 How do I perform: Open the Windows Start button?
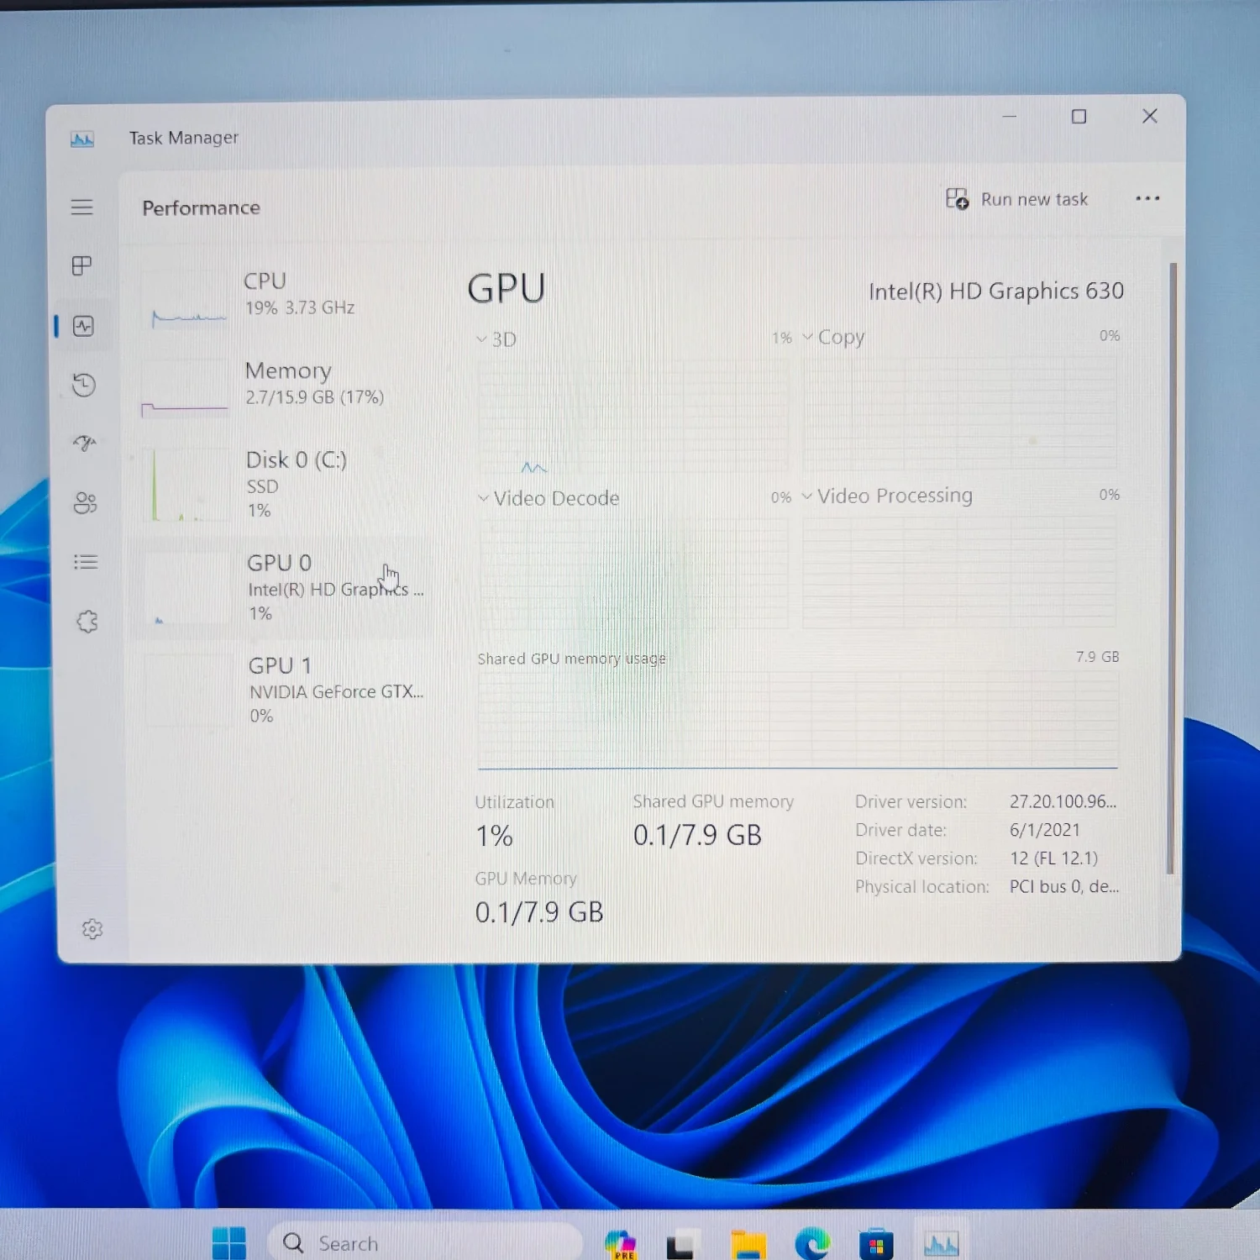(x=228, y=1243)
